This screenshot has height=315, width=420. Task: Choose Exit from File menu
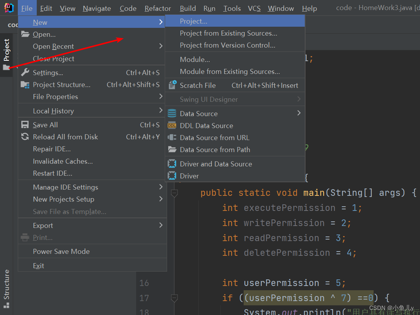92,265
